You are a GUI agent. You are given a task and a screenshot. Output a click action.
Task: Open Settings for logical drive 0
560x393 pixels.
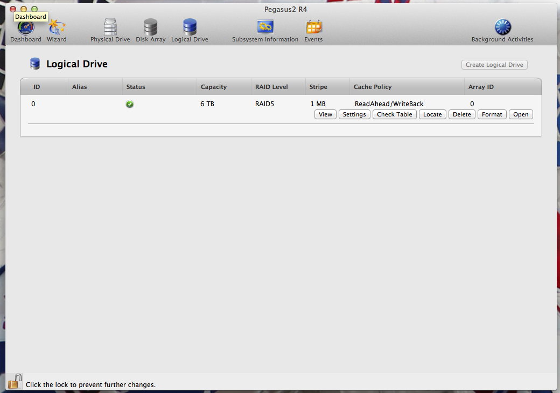click(x=354, y=114)
